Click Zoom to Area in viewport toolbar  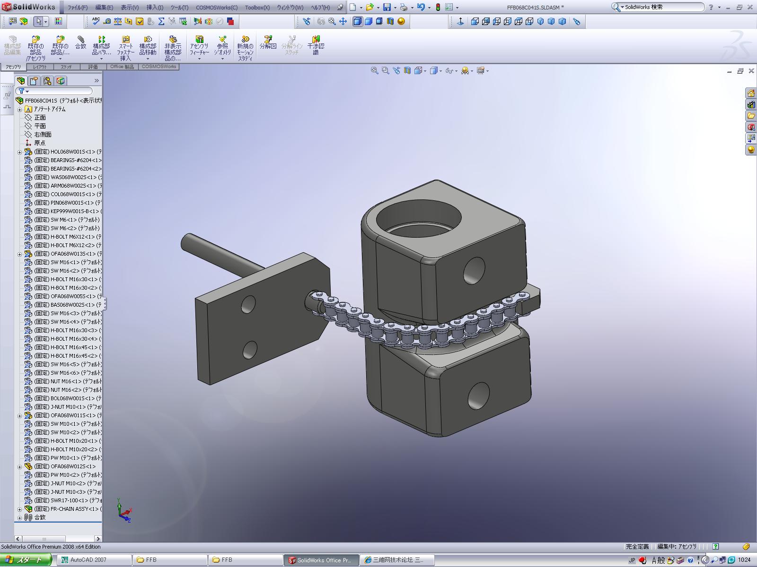[386, 70]
